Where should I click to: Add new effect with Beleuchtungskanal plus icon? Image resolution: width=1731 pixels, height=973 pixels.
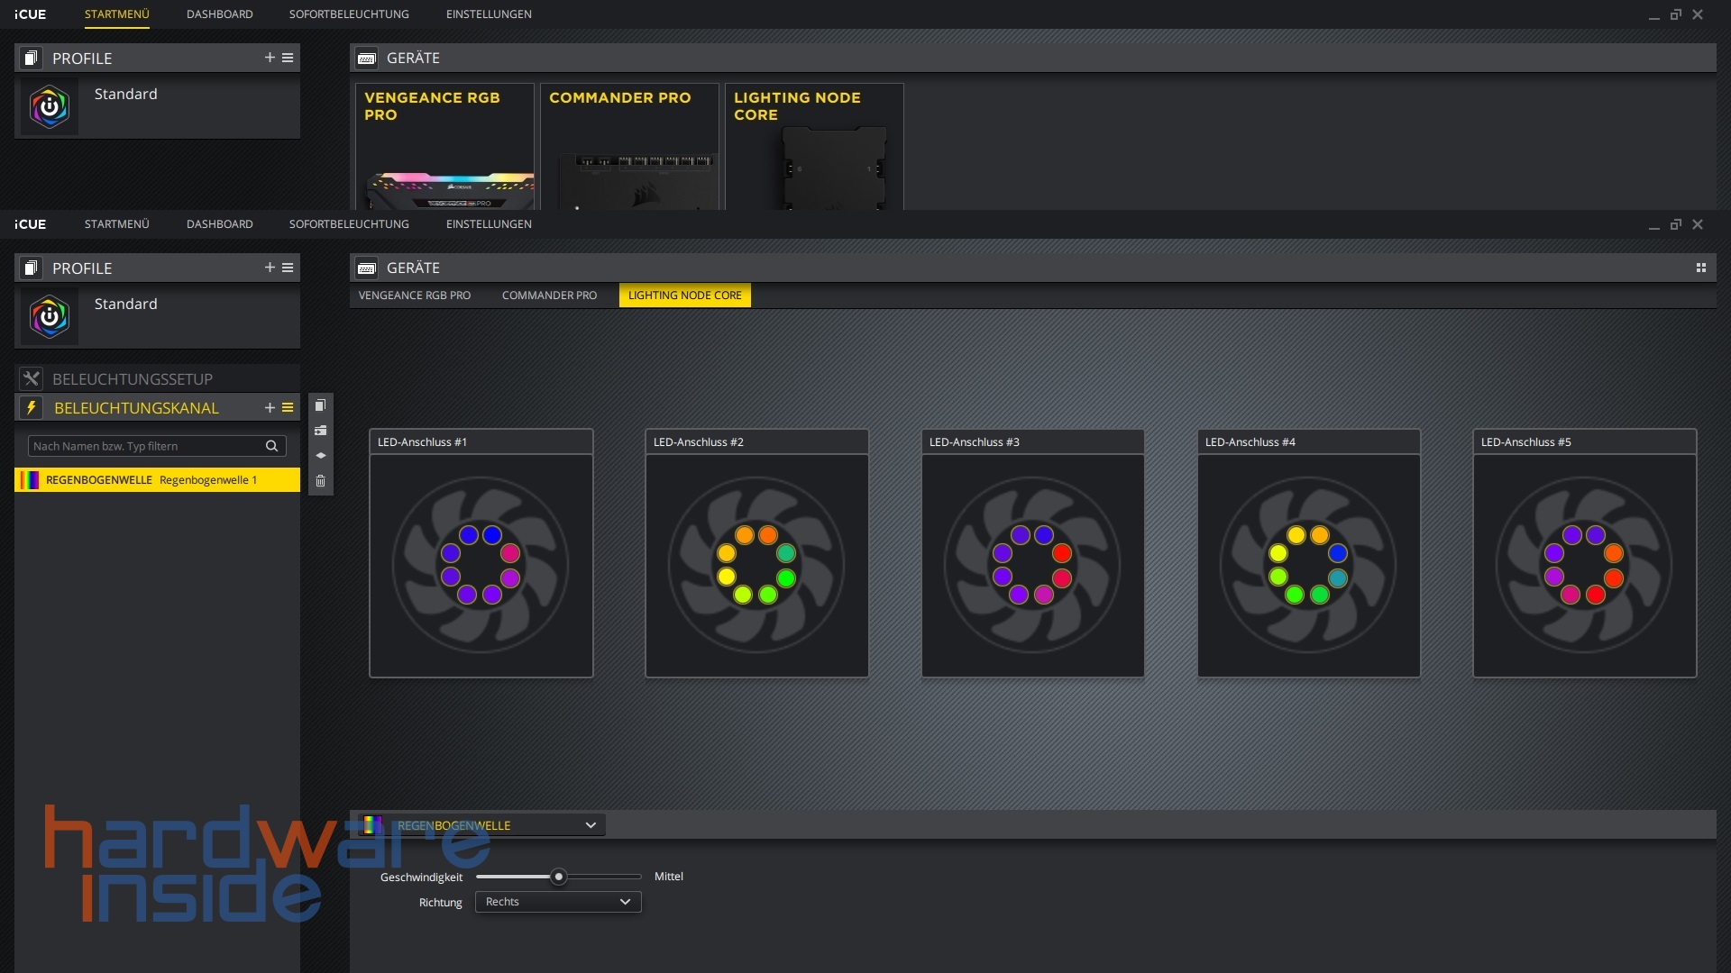(270, 408)
